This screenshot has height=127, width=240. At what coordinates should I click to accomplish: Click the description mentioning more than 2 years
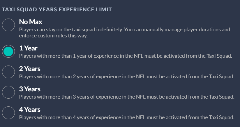pyautogui.click(x=127, y=77)
